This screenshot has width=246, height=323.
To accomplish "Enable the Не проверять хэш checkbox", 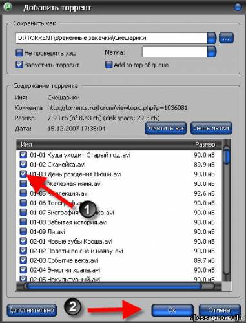I will [19, 53].
